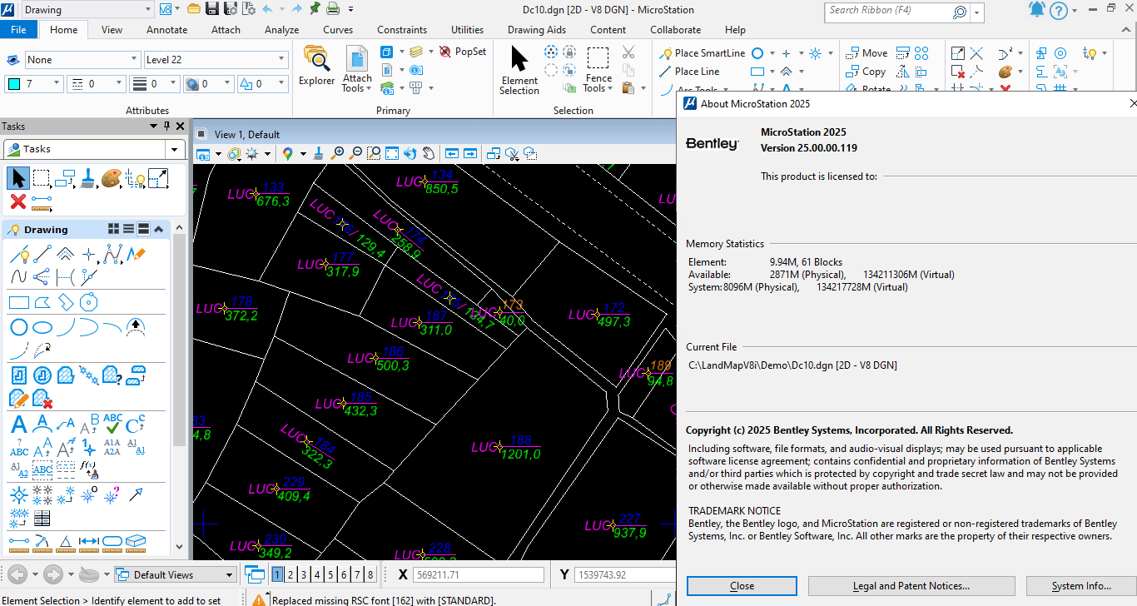Click the Update View brush icon
The height and width of the screenshot is (606, 1137).
click(x=320, y=153)
